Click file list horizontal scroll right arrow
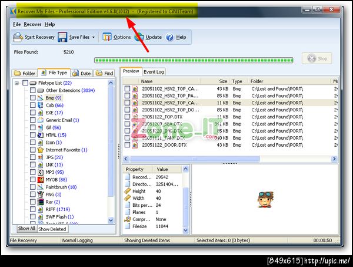353x267 pixels. (334, 159)
